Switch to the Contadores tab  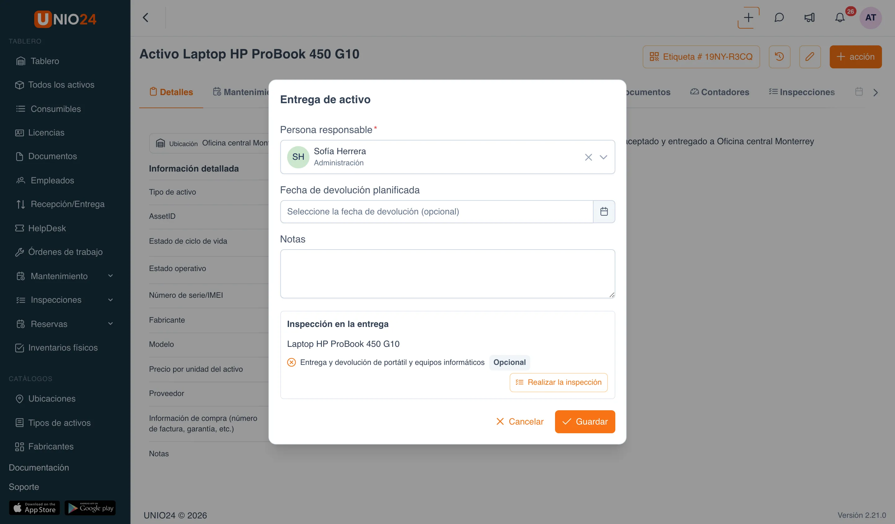tap(719, 92)
